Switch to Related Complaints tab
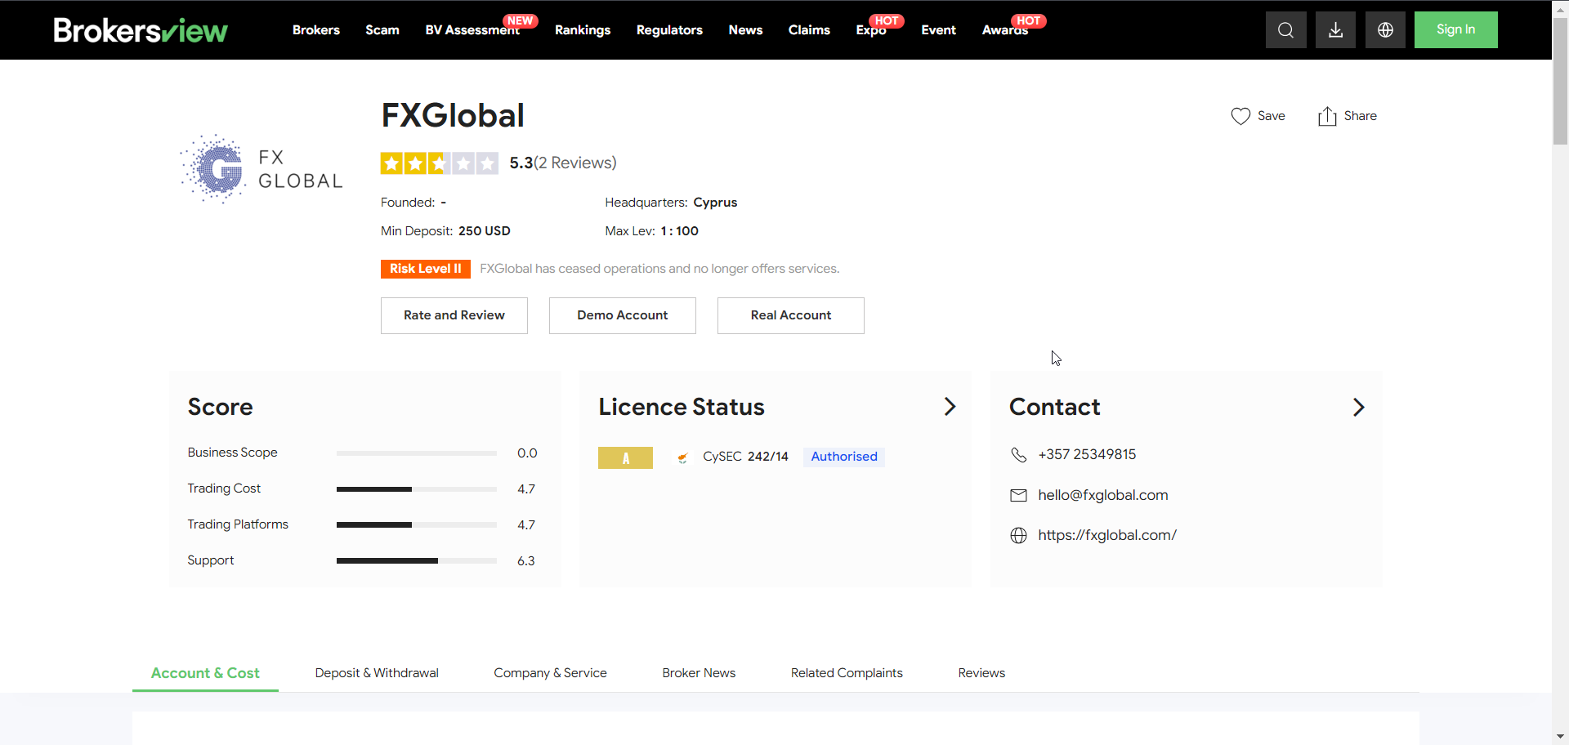The height and width of the screenshot is (745, 1569). coord(847,673)
